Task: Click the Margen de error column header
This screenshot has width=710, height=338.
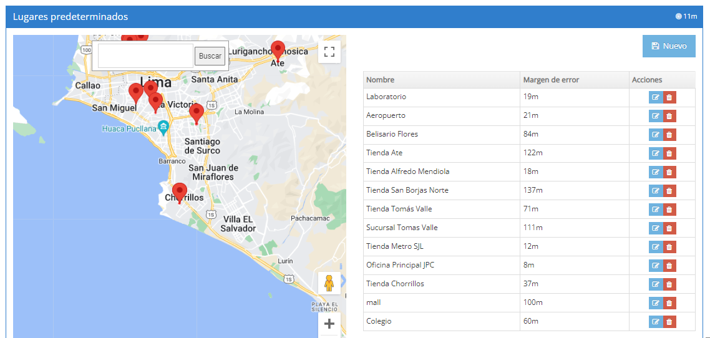Action: point(551,80)
